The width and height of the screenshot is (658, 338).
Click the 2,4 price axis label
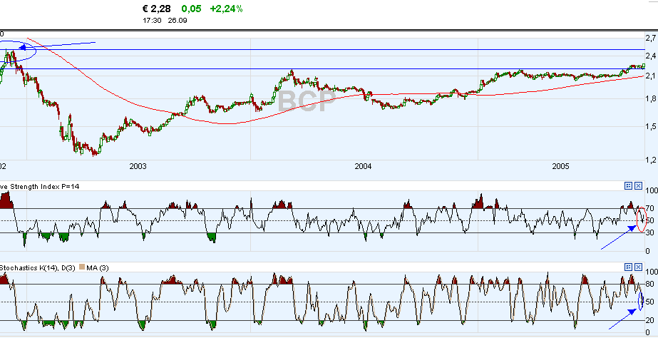(651, 56)
